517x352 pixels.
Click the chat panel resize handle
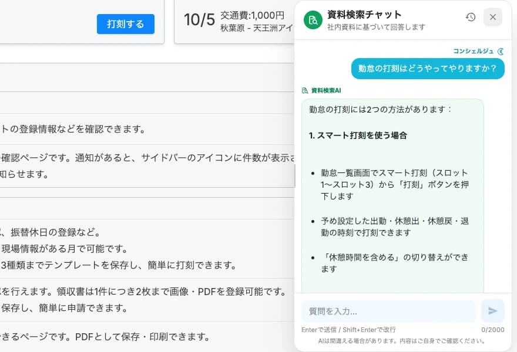[294, 176]
